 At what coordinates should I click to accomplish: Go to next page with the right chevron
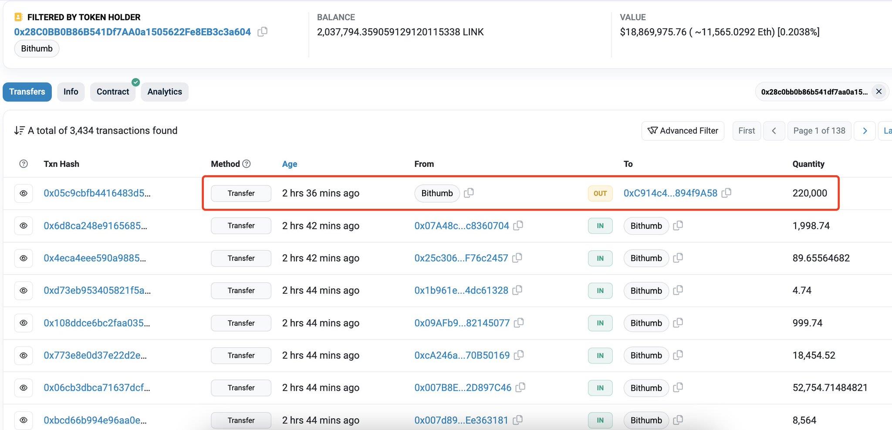pyautogui.click(x=865, y=131)
